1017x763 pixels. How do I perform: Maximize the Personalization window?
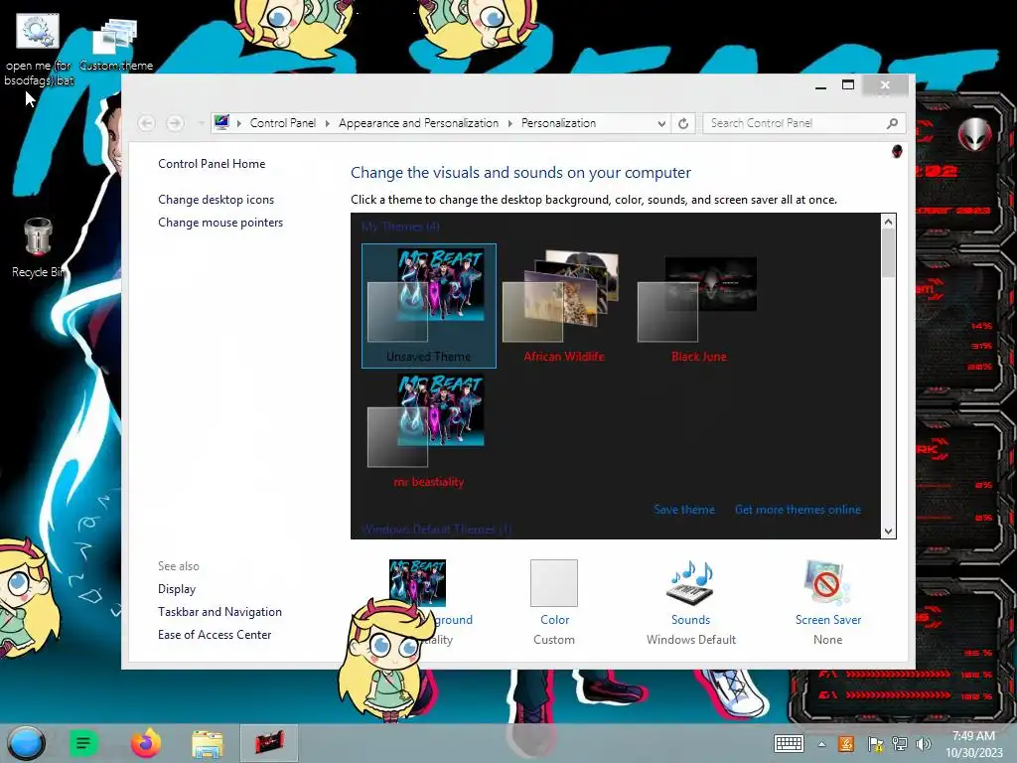[848, 85]
